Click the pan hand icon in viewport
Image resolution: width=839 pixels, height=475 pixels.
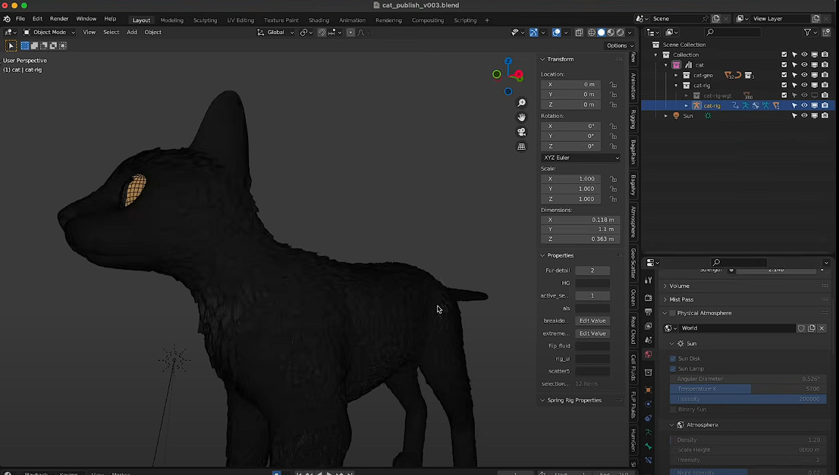521,117
